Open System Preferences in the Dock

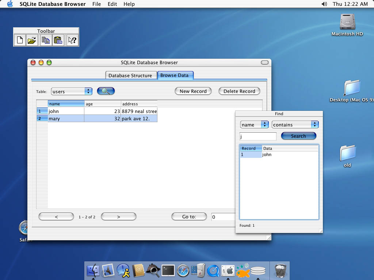point(228,271)
